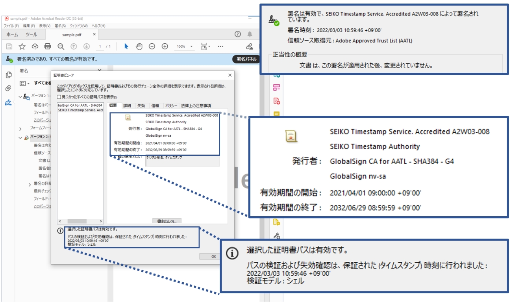Click the red PDF tool icon below pink grid
Screen dimensions: 511x302
[277, 101]
